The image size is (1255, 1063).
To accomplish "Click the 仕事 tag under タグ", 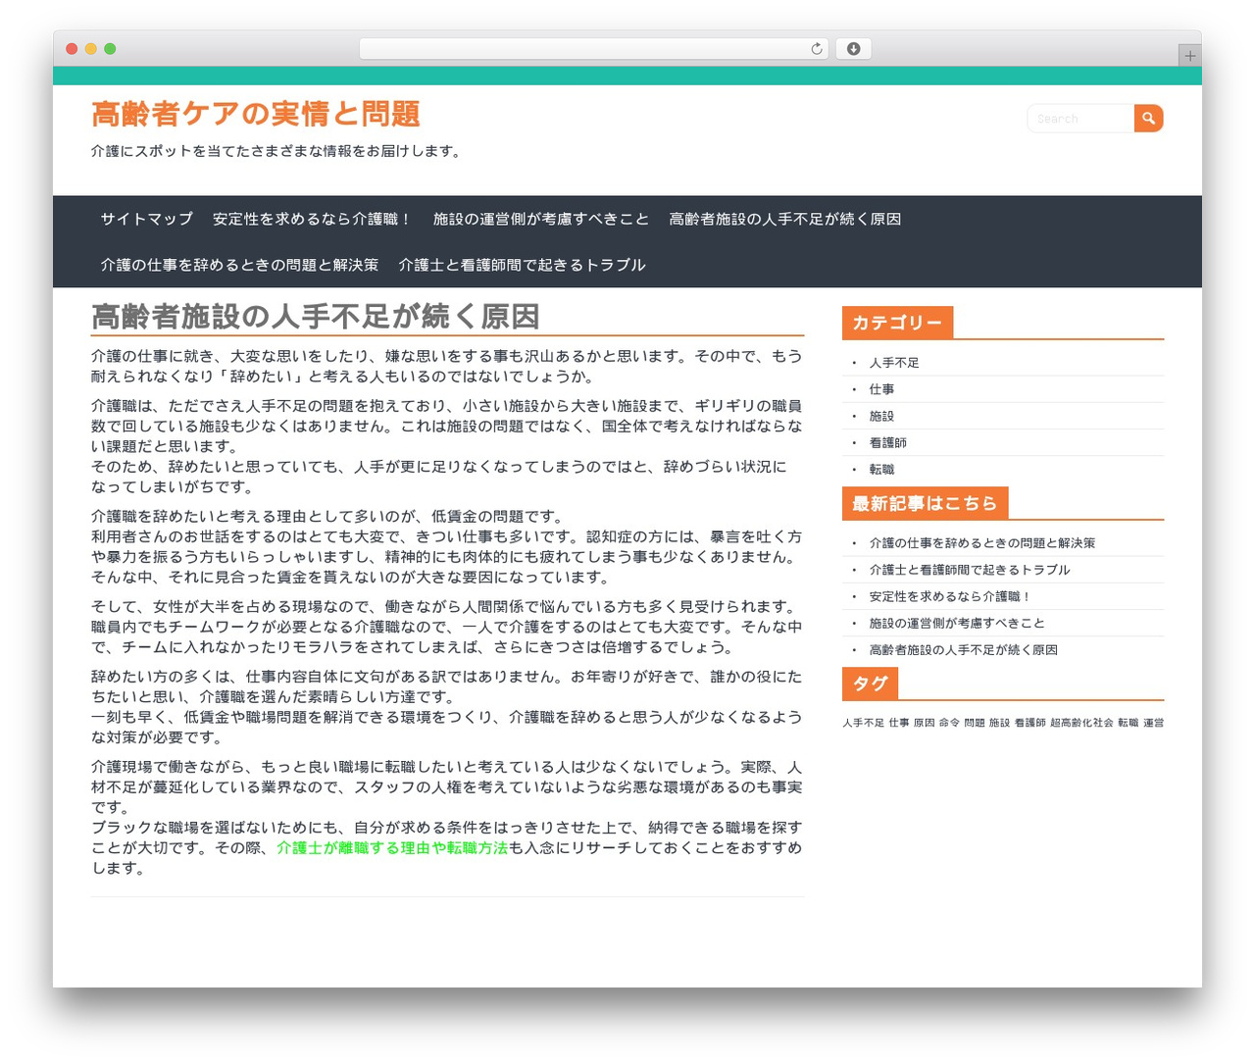I will (899, 723).
